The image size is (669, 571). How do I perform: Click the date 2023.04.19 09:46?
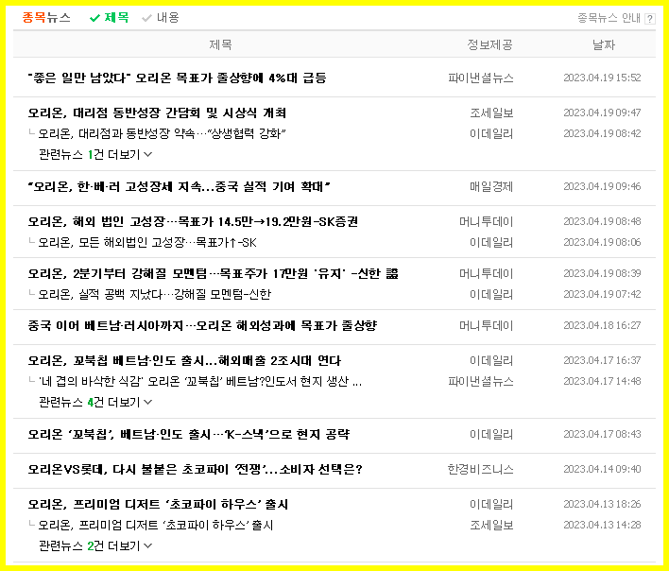[x=602, y=186]
